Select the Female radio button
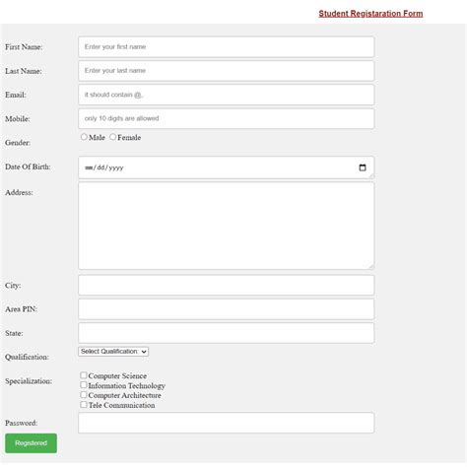The height and width of the screenshot is (467, 467). pyautogui.click(x=112, y=137)
